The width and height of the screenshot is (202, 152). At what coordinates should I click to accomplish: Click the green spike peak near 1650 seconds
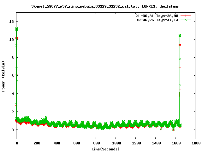click(x=180, y=35)
